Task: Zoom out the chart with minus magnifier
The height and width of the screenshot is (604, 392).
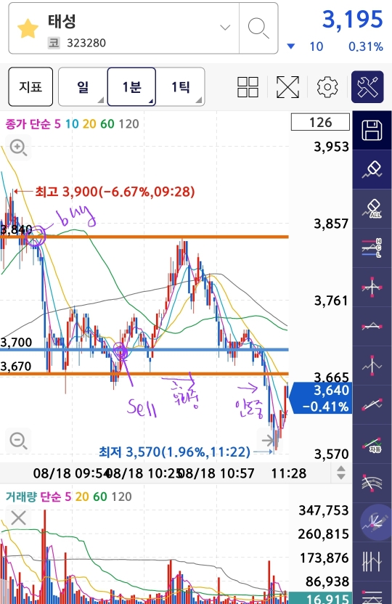Action: (x=18, y=440)
